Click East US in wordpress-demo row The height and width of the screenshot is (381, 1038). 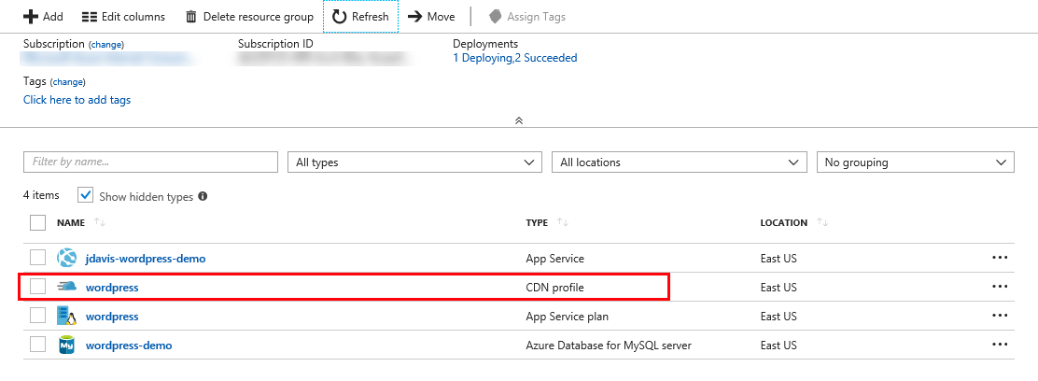click(x=778, y=346)
